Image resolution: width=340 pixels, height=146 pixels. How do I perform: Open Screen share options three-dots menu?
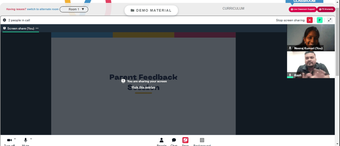(x=37, y=29)
